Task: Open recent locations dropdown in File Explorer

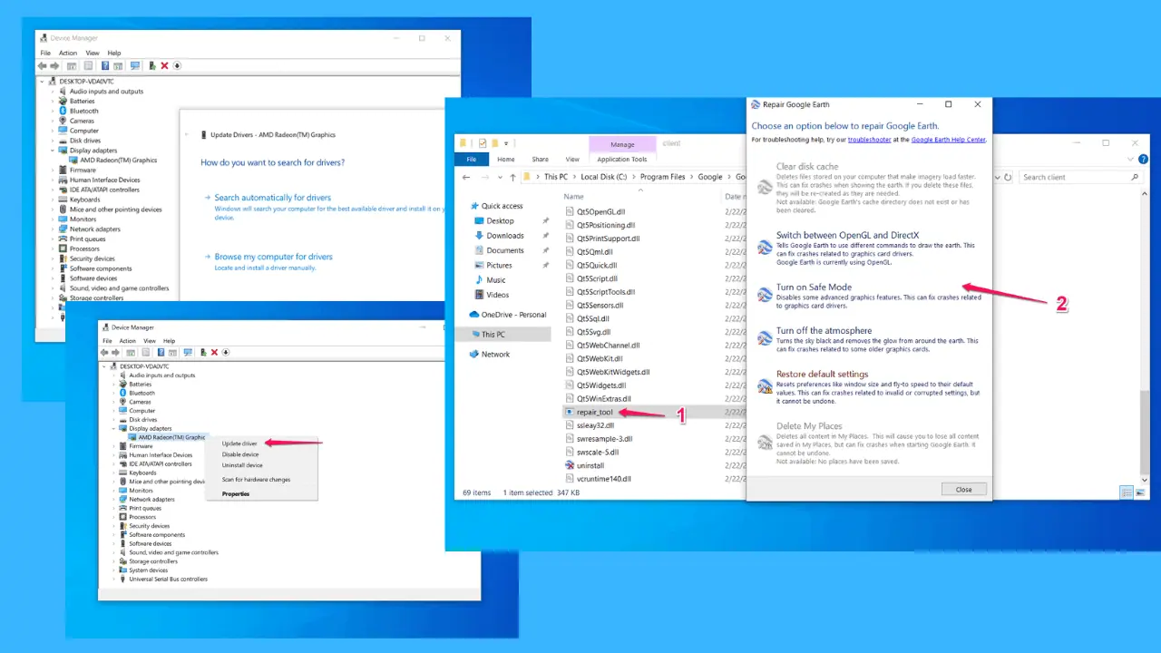Action: [x=501, y=177]
